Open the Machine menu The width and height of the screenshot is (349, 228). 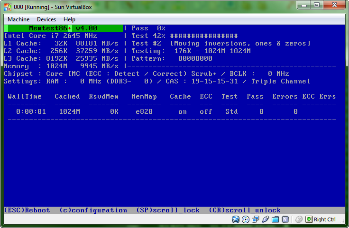18,19
